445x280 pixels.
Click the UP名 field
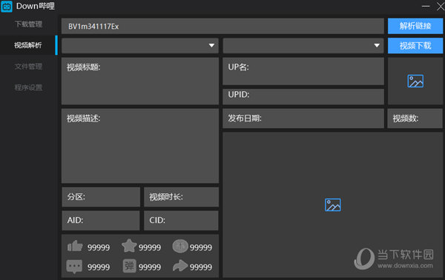point(303,71)
